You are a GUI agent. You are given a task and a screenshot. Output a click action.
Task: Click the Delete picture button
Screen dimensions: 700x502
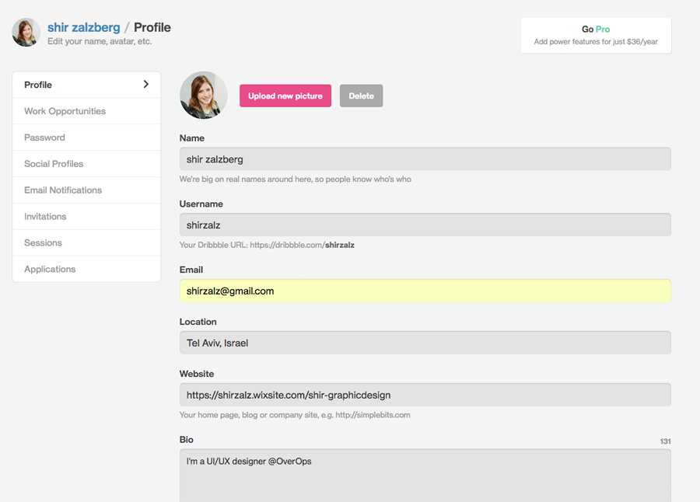[x=361, y=96]
